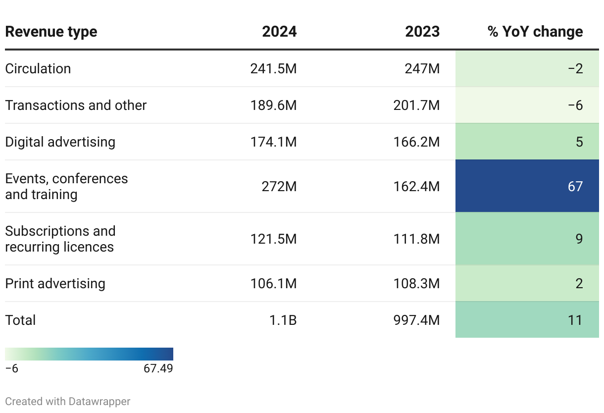Sort by '% YoY change' header
This screenshot has width=604, height=413.
(535, 32)
